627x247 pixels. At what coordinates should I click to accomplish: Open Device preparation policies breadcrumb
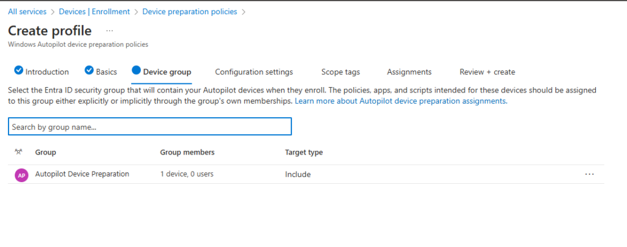pyautogui.click(x=190, y=11)
